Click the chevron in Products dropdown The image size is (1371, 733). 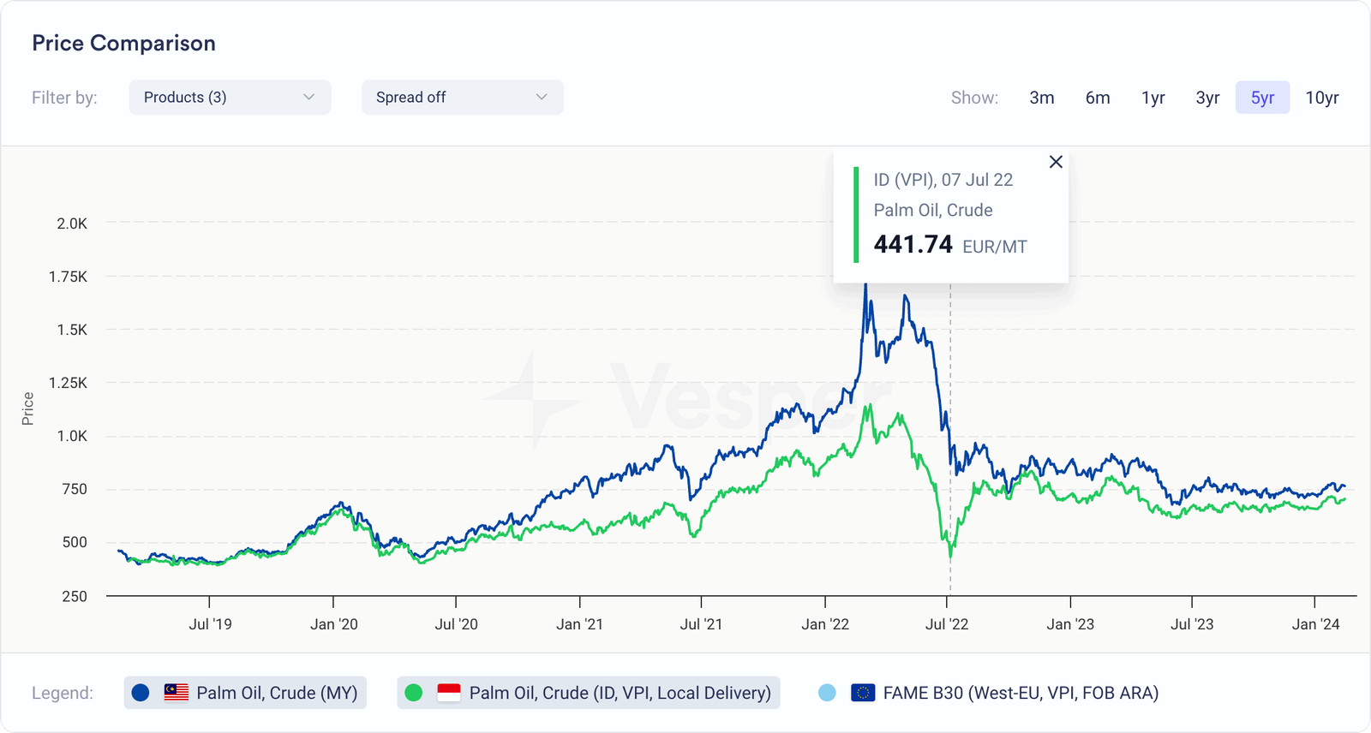pyautogui.click(x=309, y=98)
